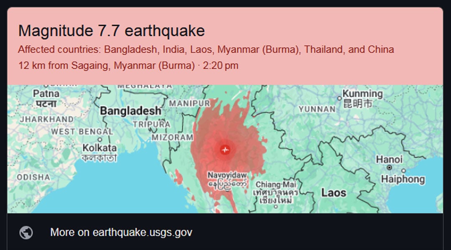
Task: Click the earthquake epicenter marker icon
Action: point(225,150)
